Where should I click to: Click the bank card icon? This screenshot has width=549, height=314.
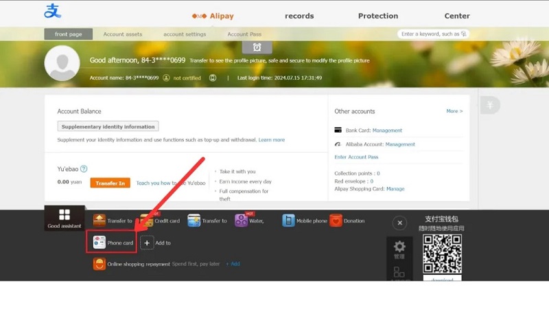(x=338, y=130)
